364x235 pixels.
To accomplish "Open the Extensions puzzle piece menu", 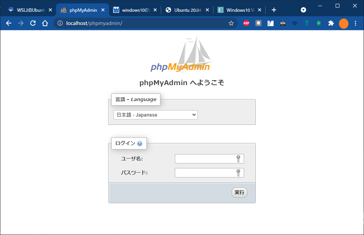I will 331,23.
